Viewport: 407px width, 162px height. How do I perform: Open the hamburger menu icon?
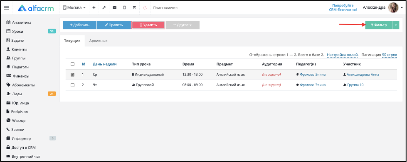pos(7,8)
